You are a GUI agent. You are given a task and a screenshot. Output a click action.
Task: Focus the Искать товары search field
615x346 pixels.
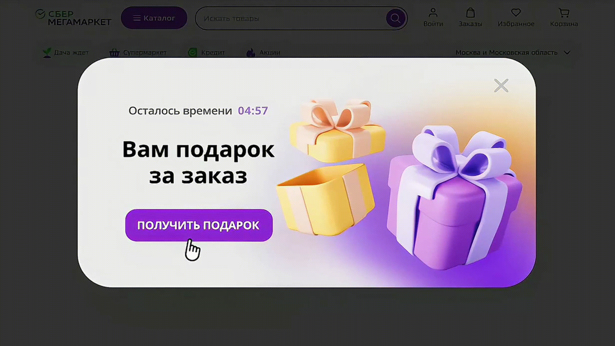click(x=291, y=19)
